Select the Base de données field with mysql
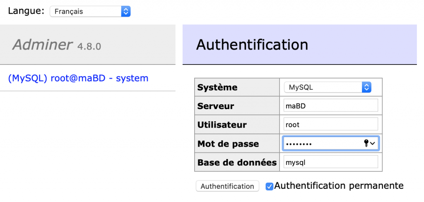The width and height of the screenshot is (424, 202). point(330,162)
